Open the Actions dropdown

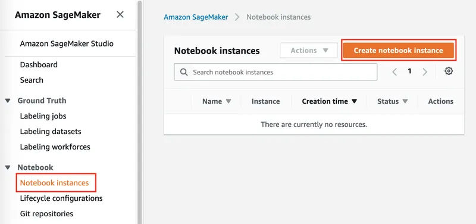pos(309,51)
